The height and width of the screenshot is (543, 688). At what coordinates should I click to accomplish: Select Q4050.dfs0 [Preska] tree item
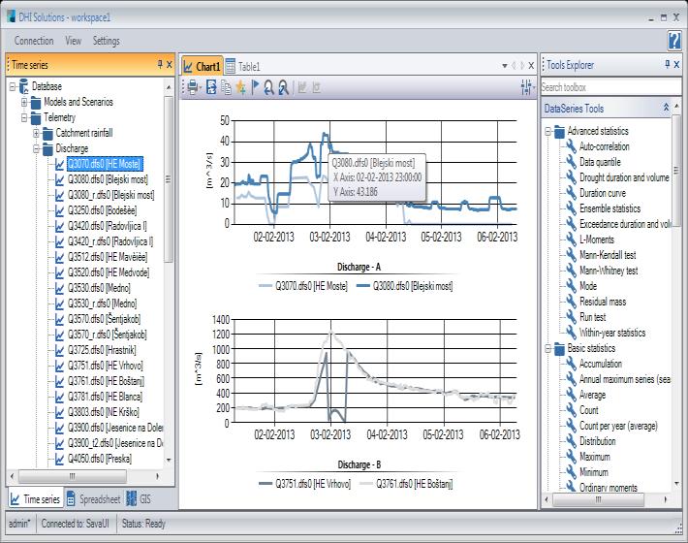click(99, 459)
